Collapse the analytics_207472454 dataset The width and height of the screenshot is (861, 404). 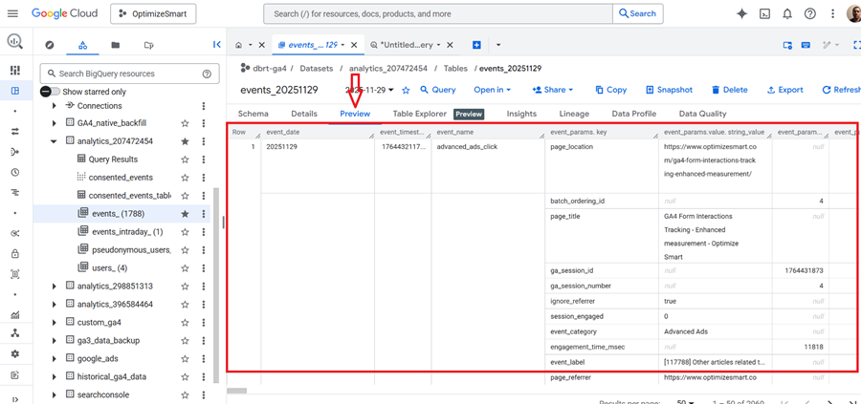(x=54, y=141)
